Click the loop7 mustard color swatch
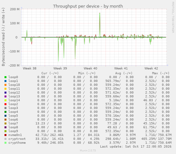 5,123
